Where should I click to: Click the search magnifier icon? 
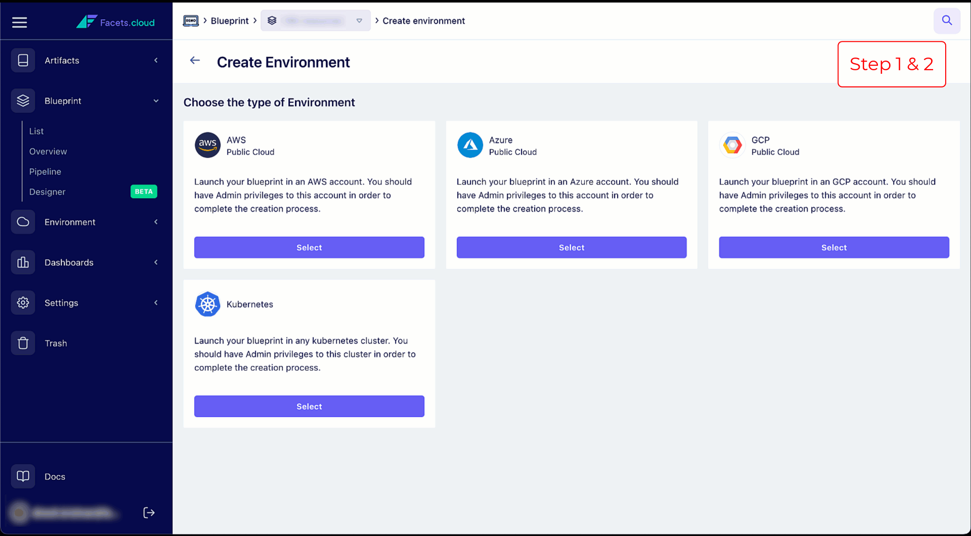[x=947, y=21]
